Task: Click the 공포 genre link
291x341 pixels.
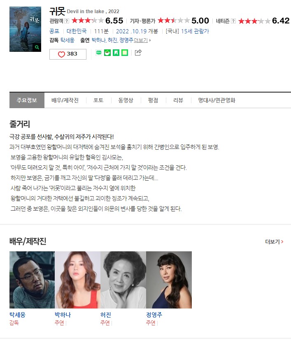Action: tap(54, 31)
